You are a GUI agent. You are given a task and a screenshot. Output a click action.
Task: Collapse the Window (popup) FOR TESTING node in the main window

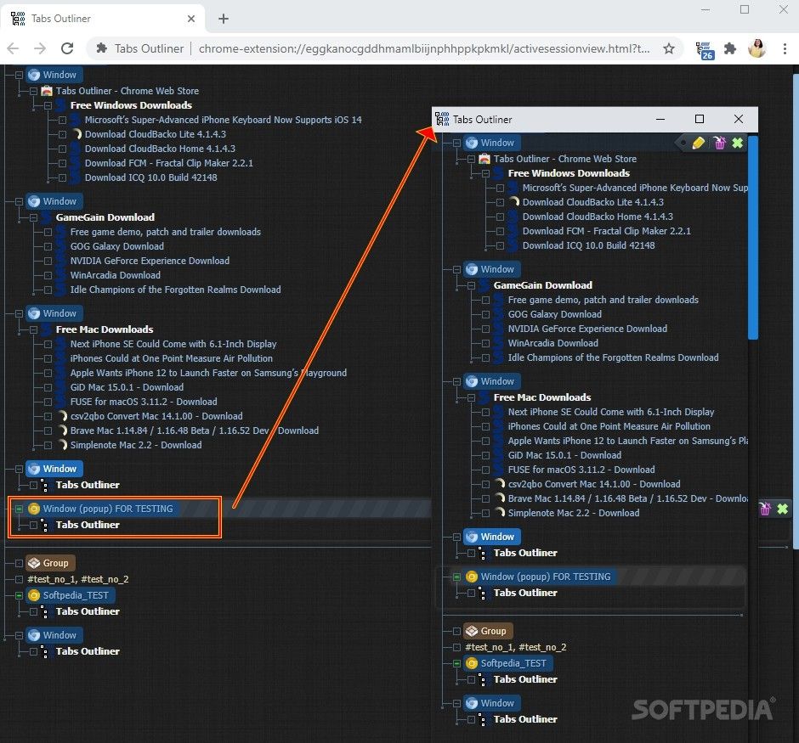click(19, 509)
